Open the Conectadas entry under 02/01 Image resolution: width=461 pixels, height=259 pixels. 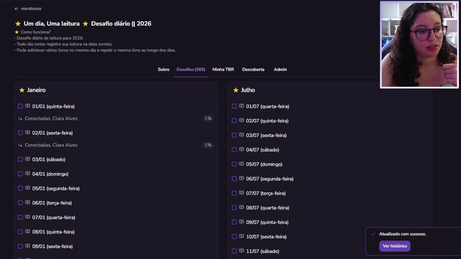coord(51,145)
